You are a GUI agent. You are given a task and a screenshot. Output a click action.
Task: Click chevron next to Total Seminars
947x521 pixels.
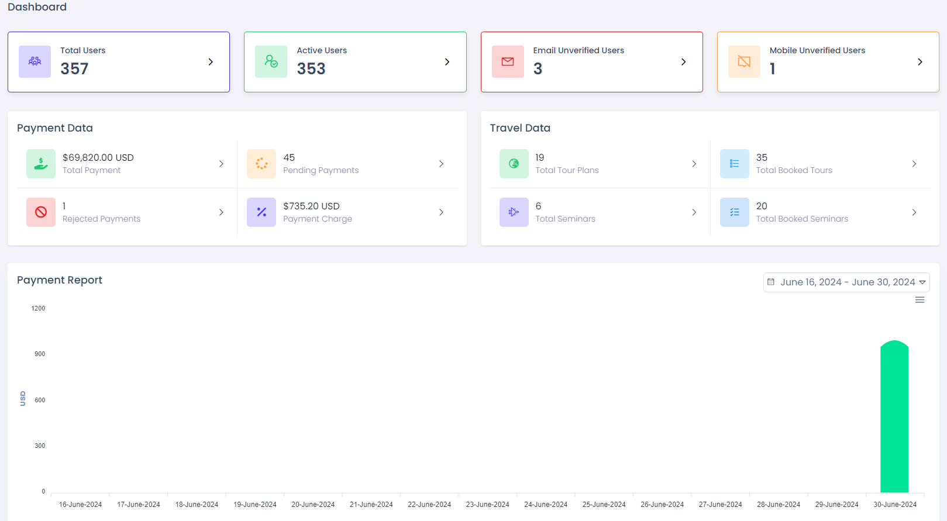click(694, 212)
